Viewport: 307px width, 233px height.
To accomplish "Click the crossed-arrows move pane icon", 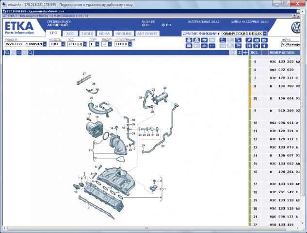I will tap(245, 52).
